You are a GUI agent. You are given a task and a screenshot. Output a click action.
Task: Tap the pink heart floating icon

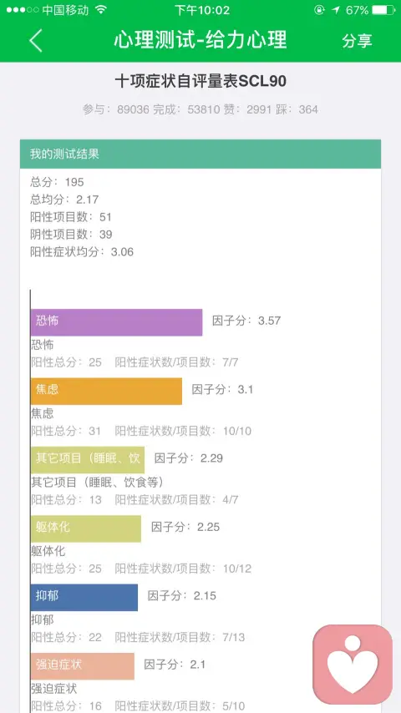[353, 664]
